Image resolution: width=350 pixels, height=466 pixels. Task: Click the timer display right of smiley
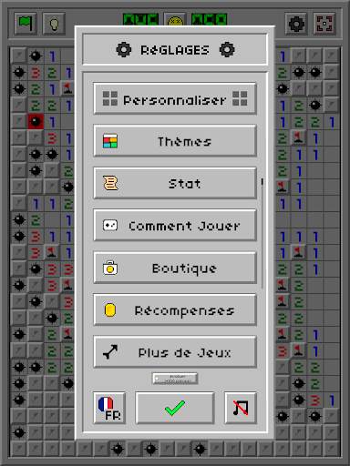209,19
